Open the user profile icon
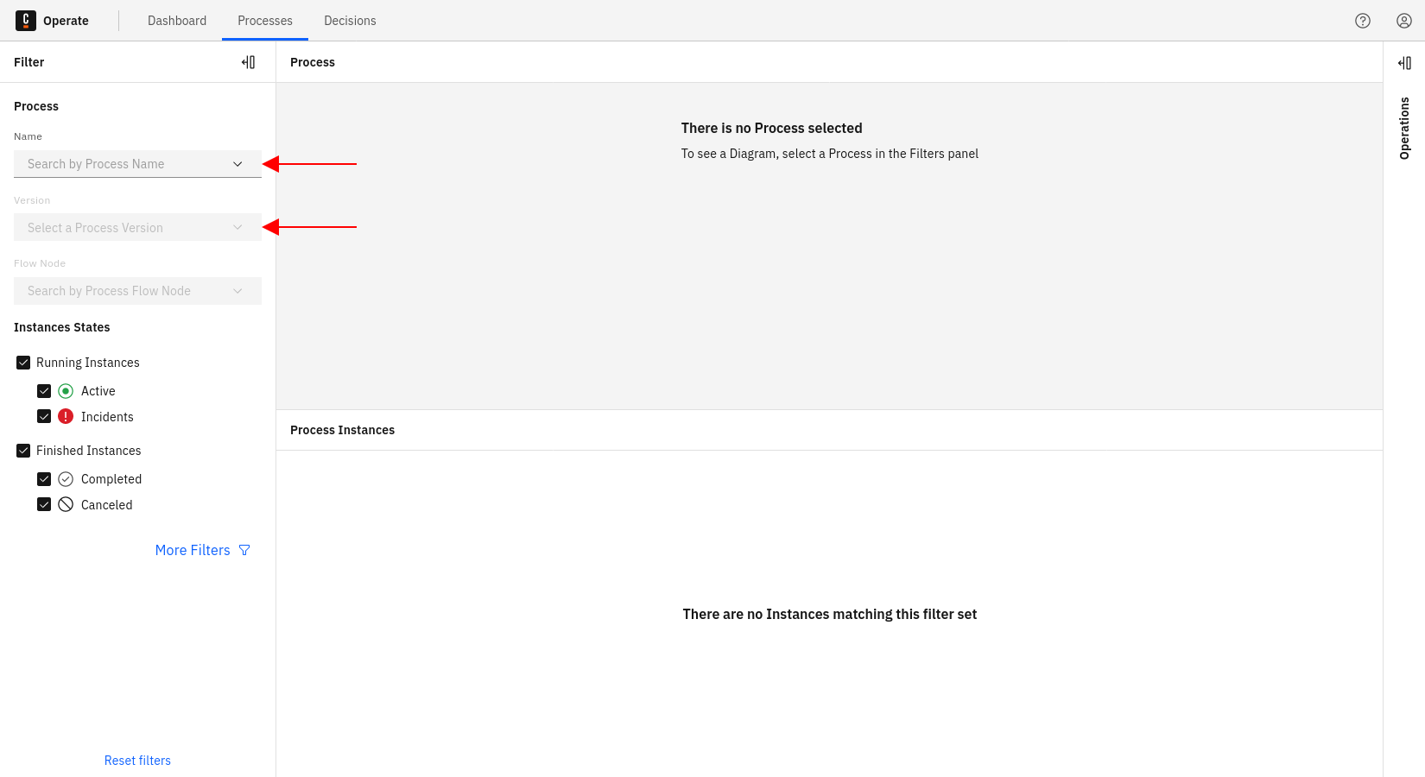This screenshot has height=777, width=1425. (1404, 21)
